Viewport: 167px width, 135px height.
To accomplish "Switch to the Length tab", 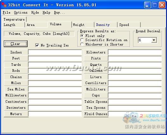I will [x=13, y=25].
